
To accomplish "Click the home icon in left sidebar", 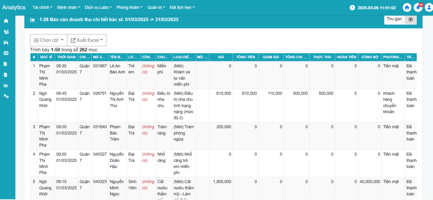I will click(x=6, y=21).
